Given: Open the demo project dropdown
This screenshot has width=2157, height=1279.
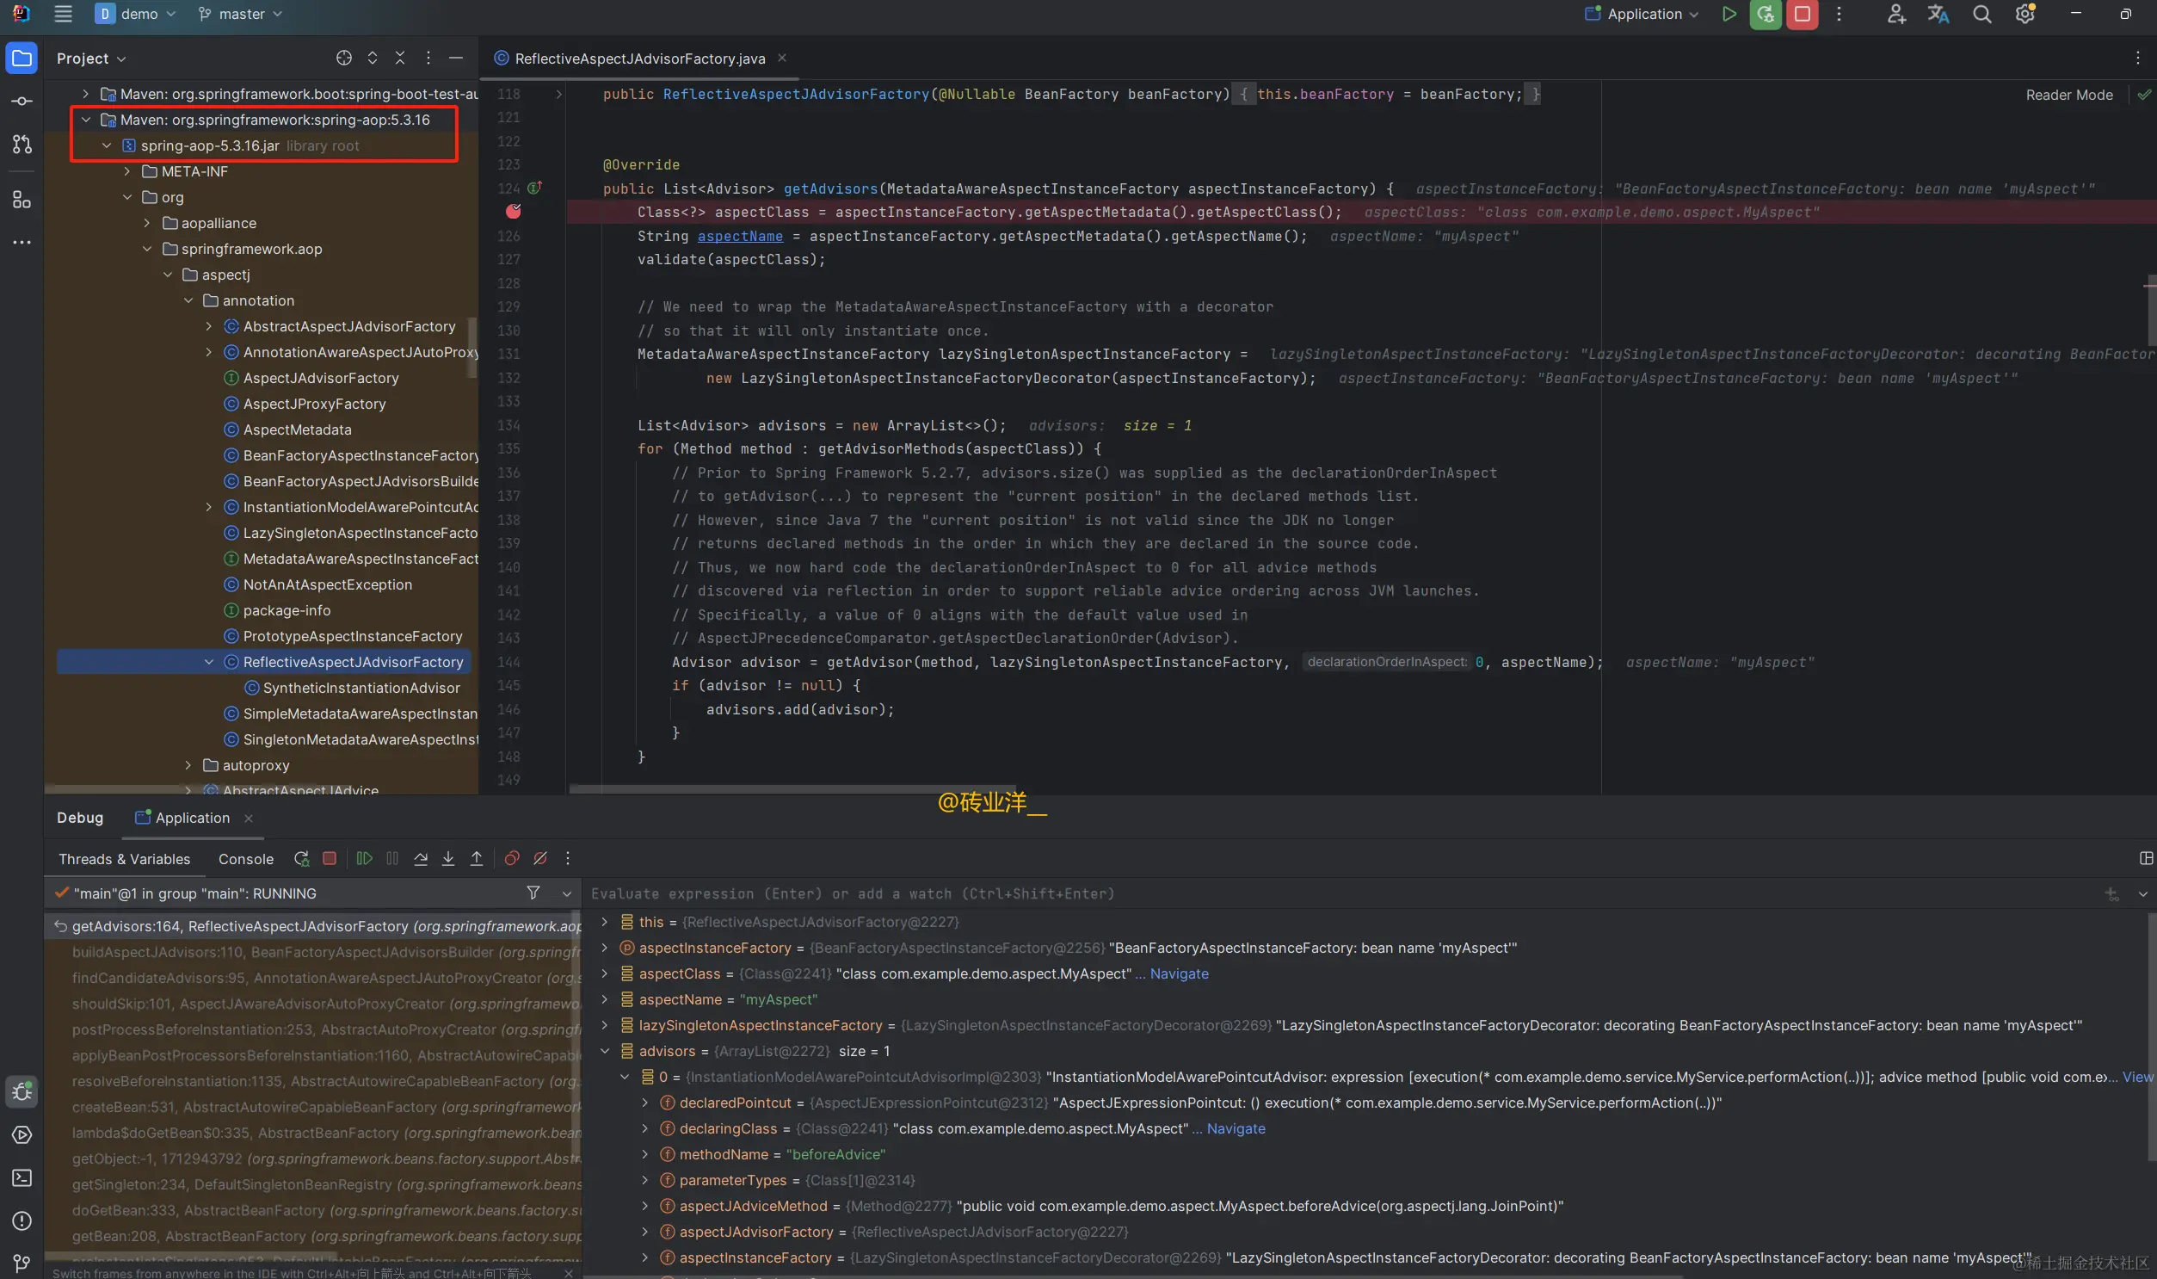Looking at the screenshot, I should pos(136,14).
